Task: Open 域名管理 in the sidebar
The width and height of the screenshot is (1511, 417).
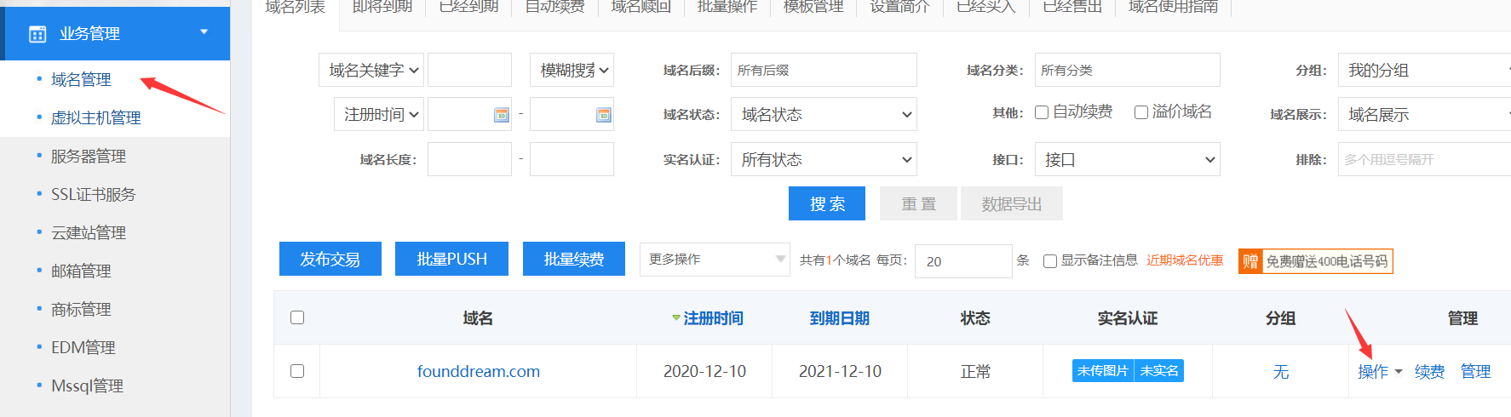Action: point(81,79)
